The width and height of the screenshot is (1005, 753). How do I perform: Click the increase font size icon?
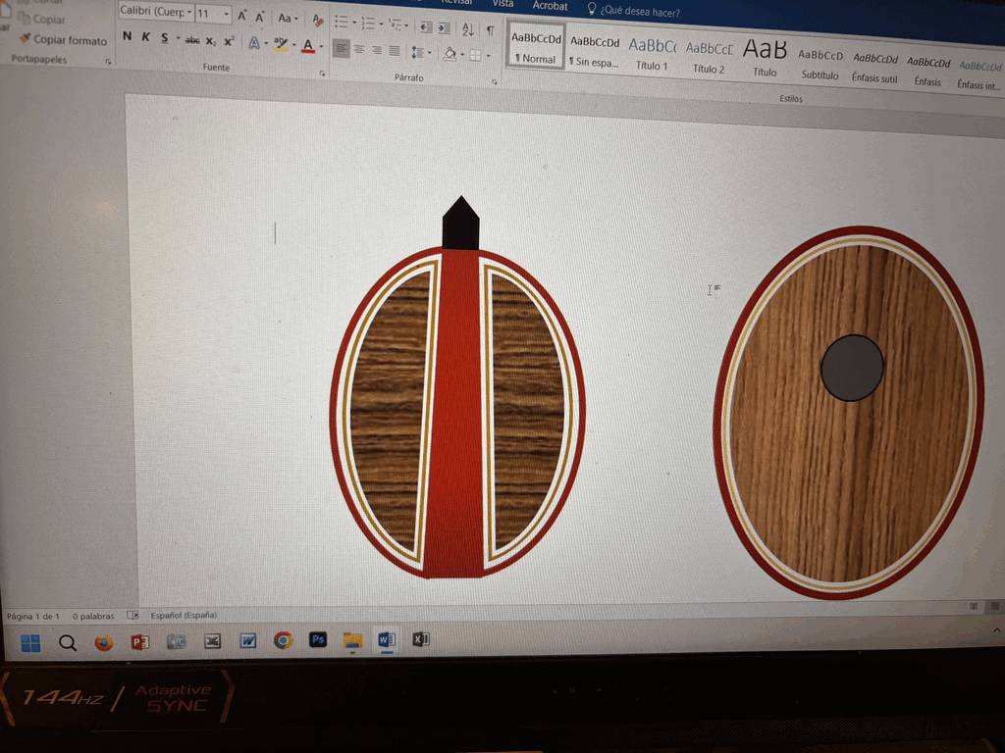click(241, 16)
